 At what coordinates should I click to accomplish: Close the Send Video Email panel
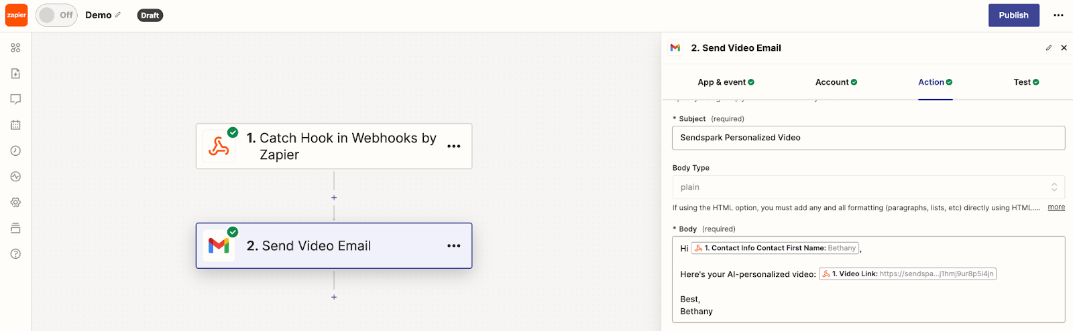click(x=1064, y=48)
